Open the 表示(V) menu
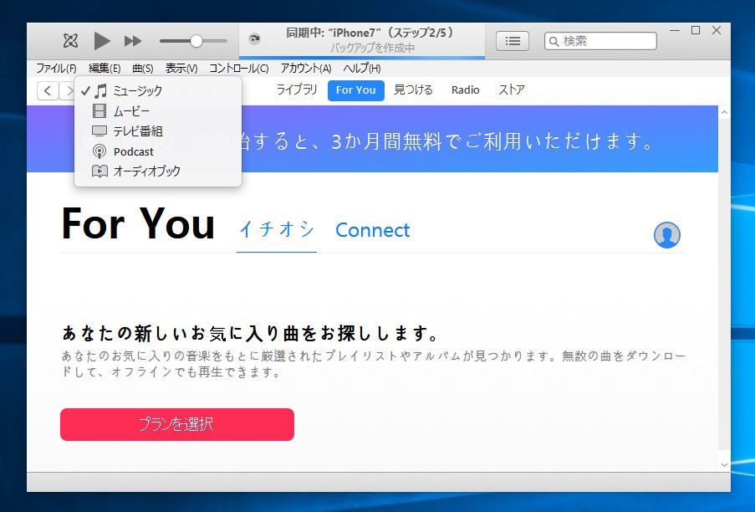755x512 pixels. coord(181,69)
